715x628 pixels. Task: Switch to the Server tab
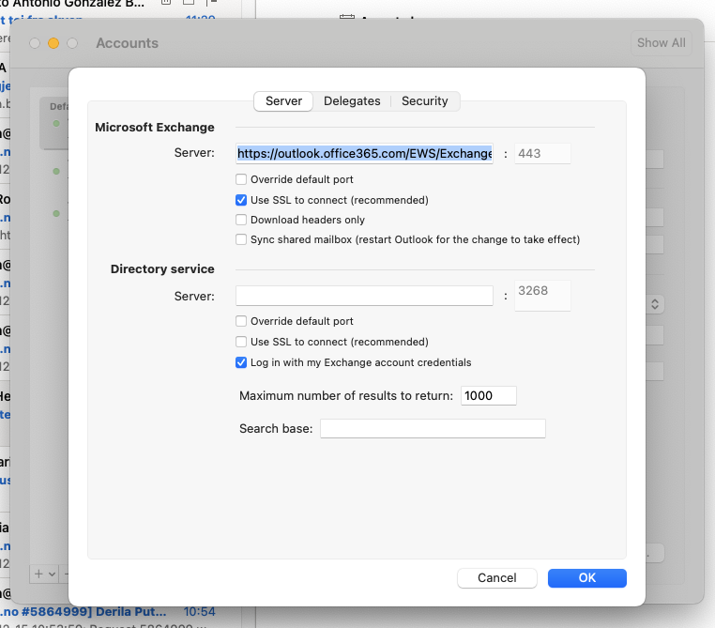pos(283,100)
